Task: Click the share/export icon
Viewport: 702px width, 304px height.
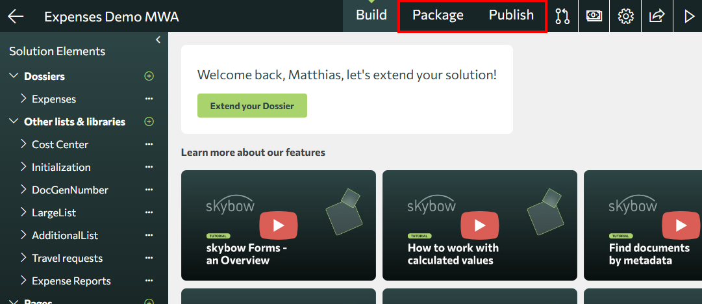Action: (x=657, y=16)
